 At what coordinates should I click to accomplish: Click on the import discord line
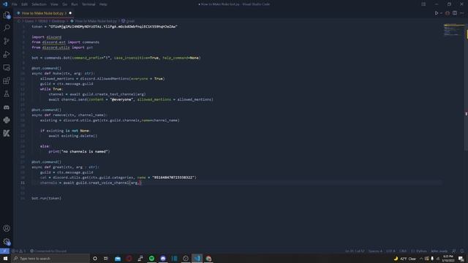[46, 37]
